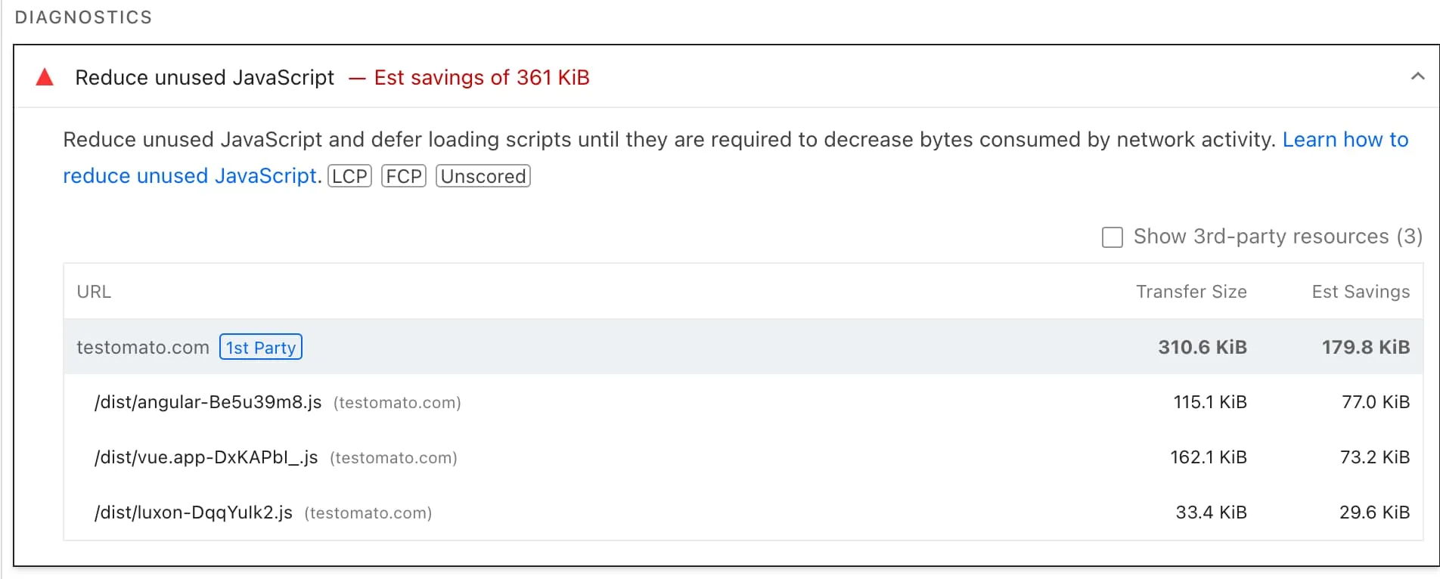Click the /dist/angular-Be5u39m8.js entry
The image size is (1440, 579).
coord(207,402)
